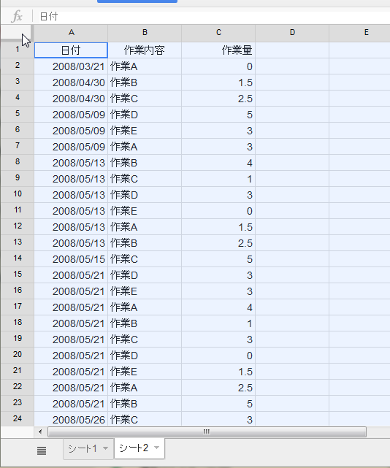Open the all sheets list icon
The image size is (390, 468).
[x=42, y=450]
